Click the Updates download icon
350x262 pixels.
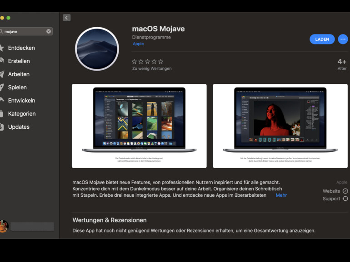point(1,127)
